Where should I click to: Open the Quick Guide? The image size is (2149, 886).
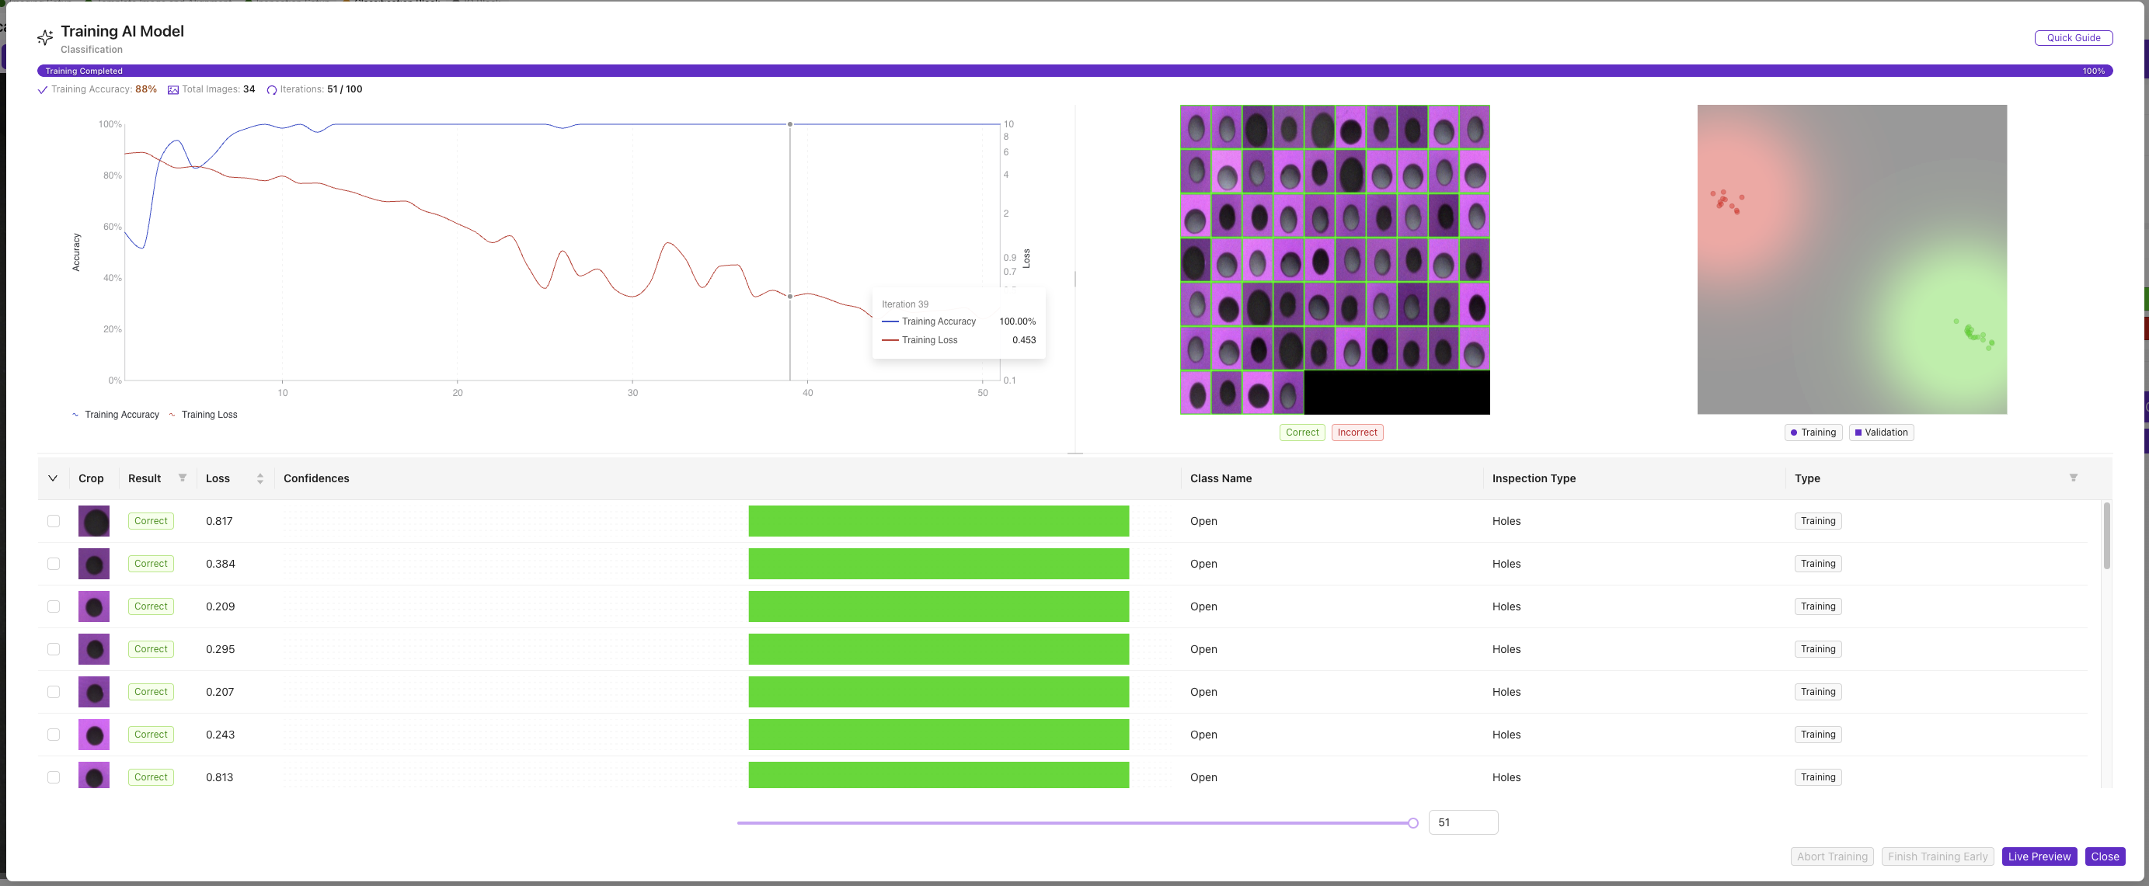[2072, 37]
